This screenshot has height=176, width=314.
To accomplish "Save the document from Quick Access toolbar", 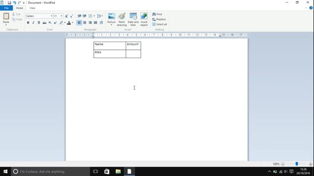I will (x=9, y=3).
